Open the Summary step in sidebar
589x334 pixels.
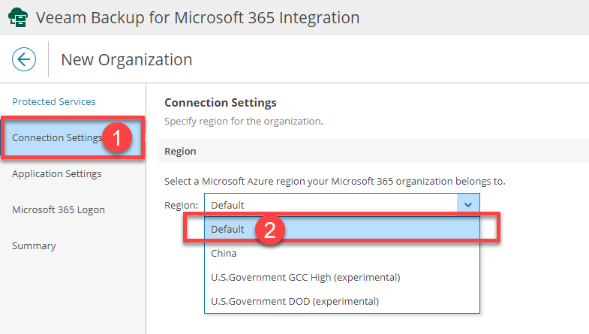[34, 246]
